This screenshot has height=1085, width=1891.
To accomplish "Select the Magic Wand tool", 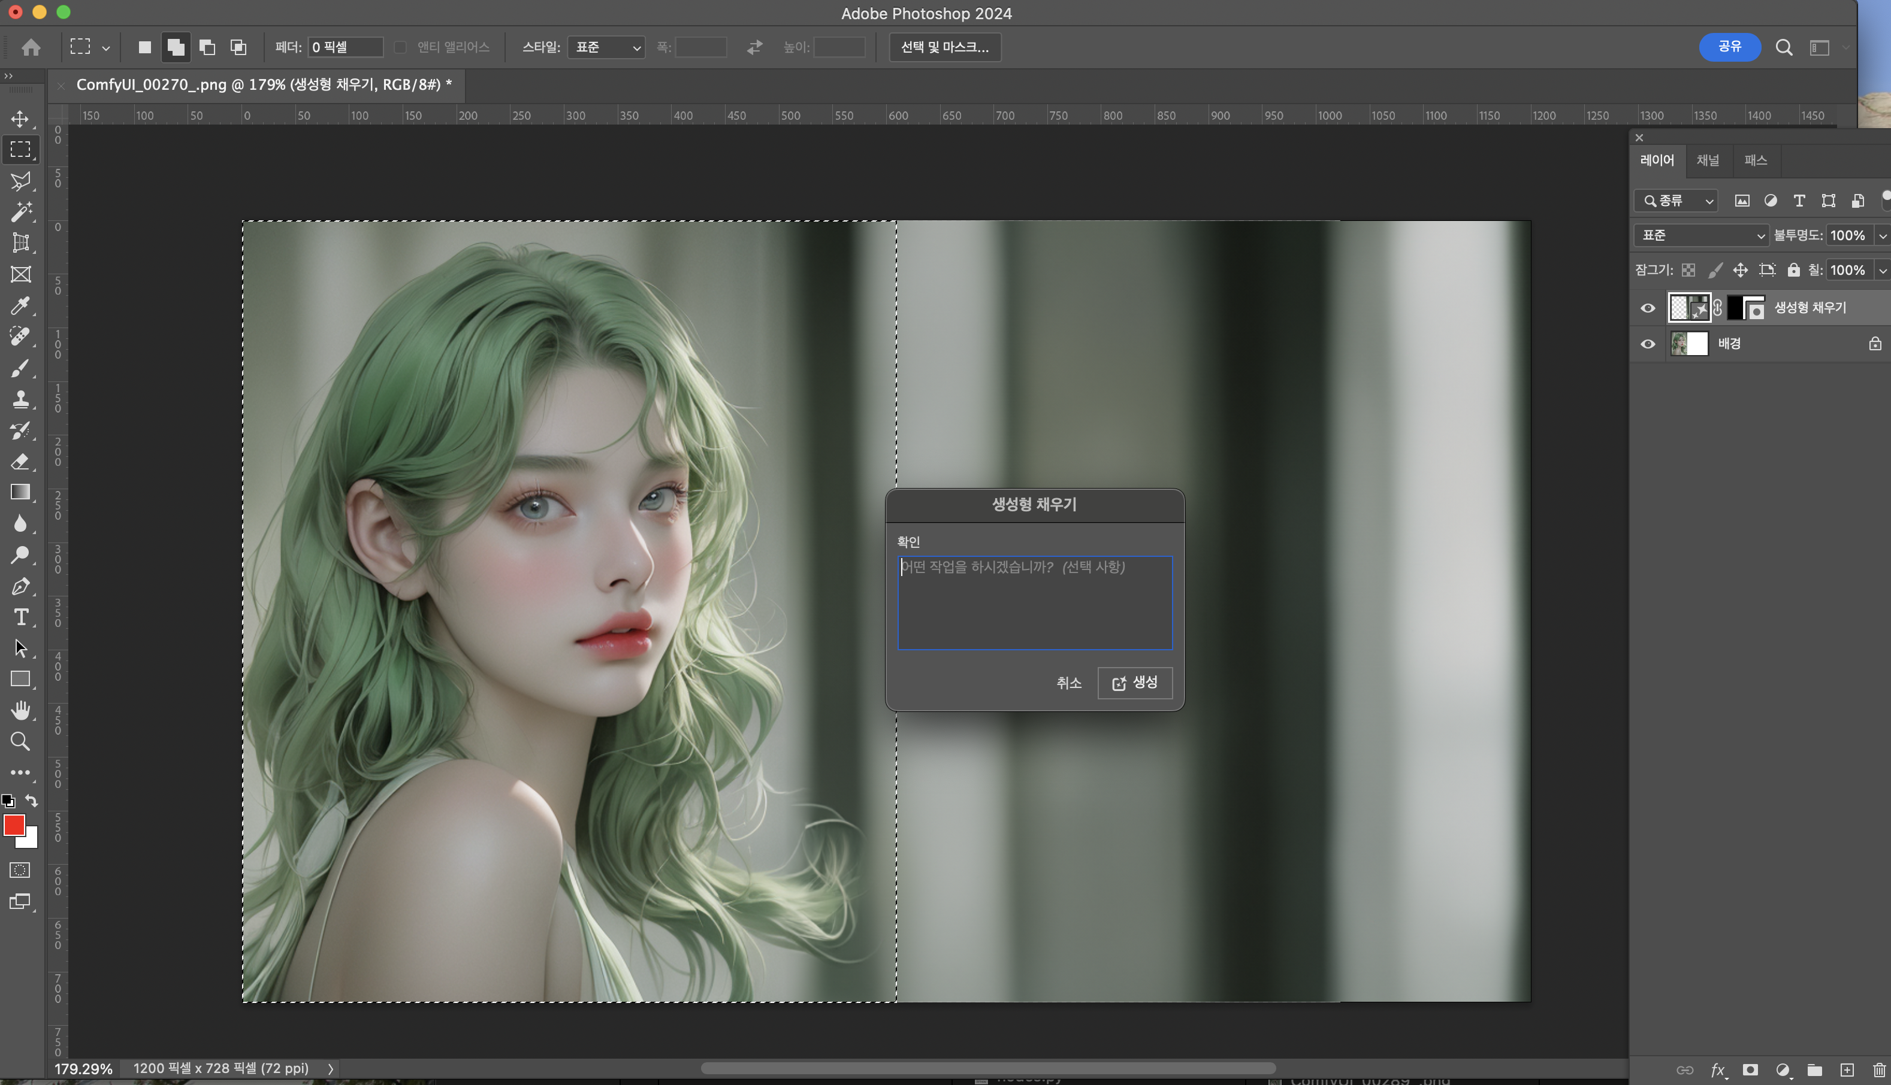I will pos(20,211).
